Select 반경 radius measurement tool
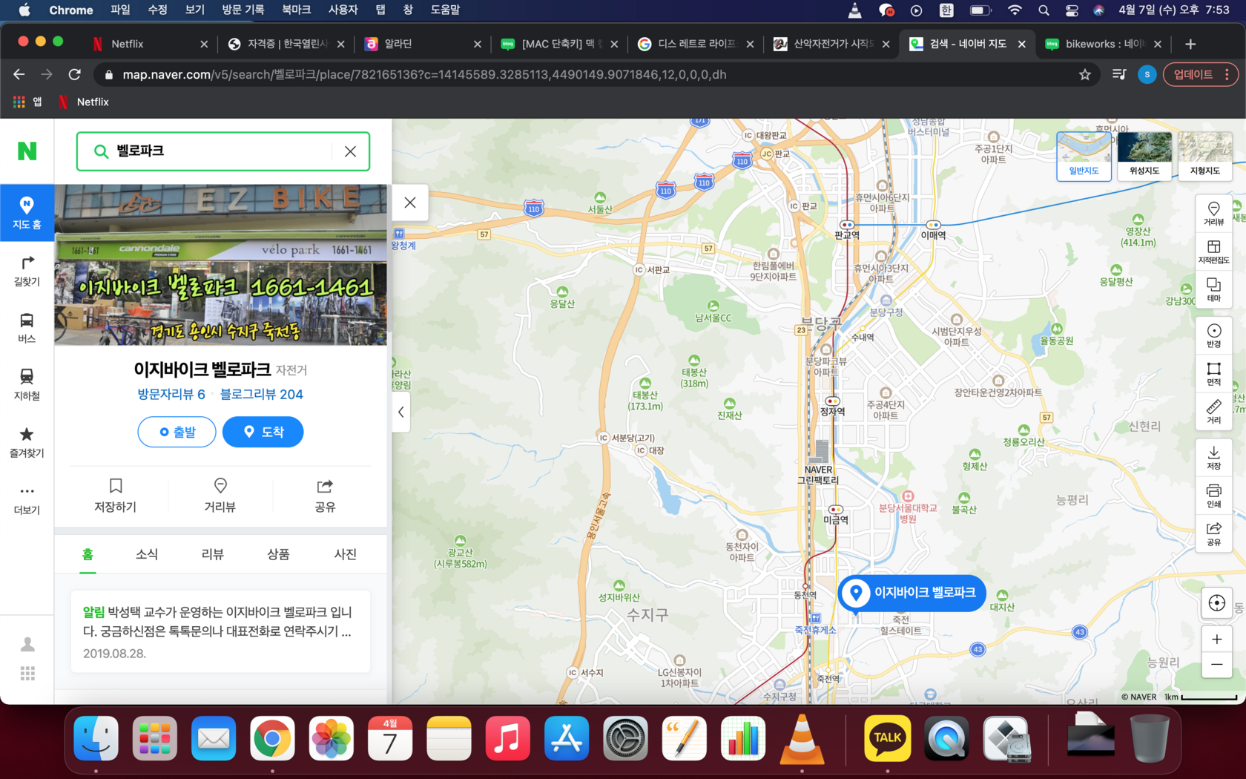 [1214, 335]
